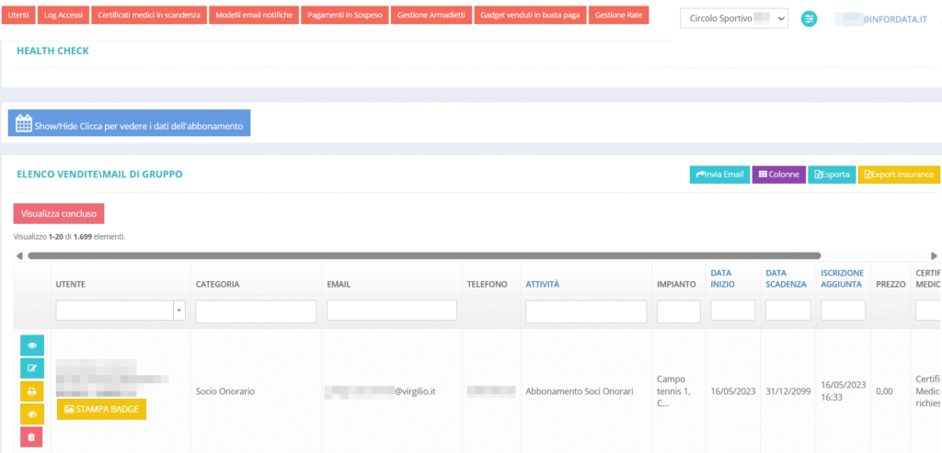
Task: Click the yellow printer icon in row
Action: point(32,391)
